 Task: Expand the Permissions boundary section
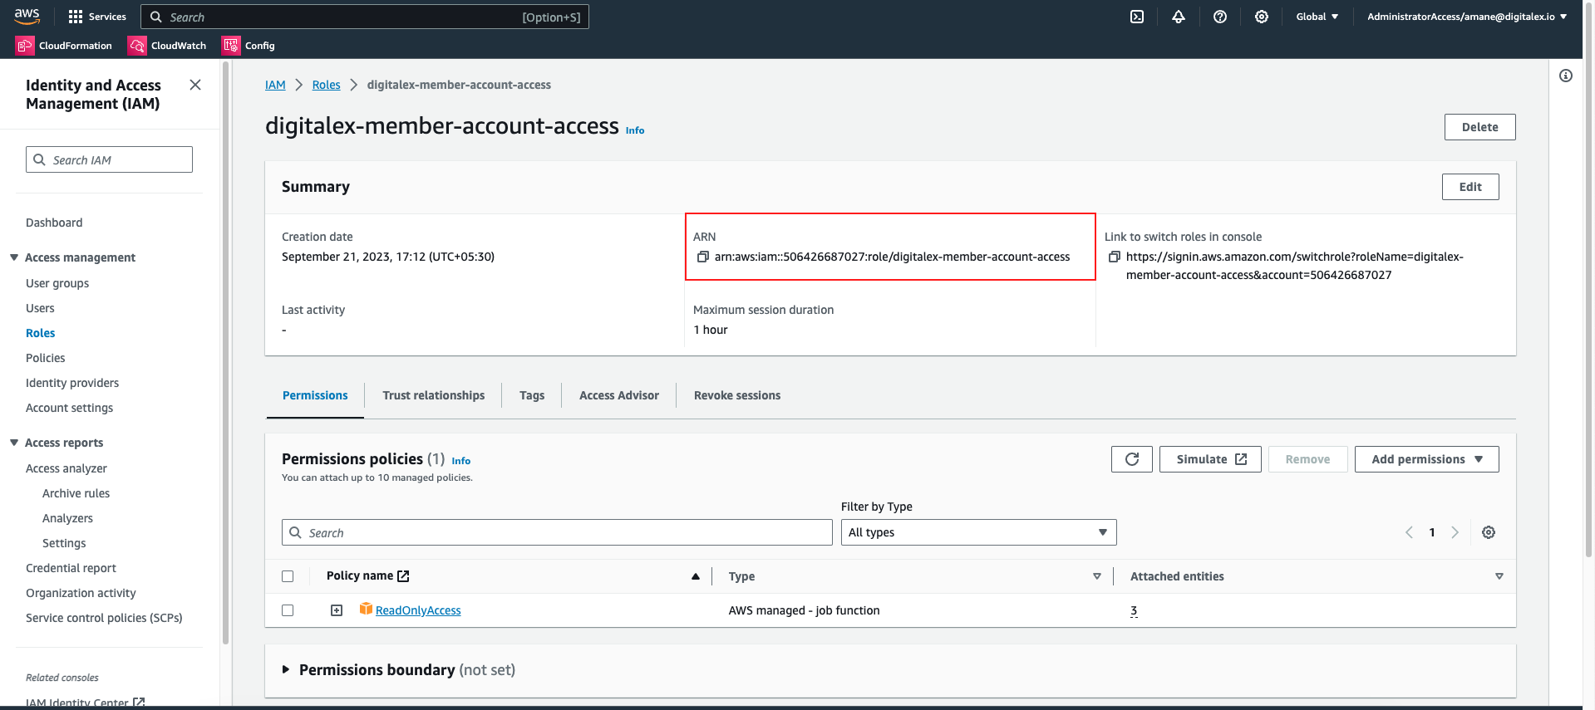286,670
